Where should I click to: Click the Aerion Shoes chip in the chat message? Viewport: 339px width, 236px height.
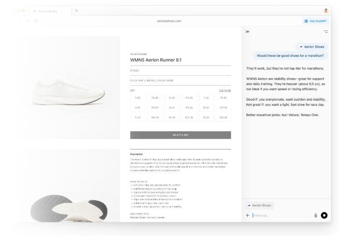coord(312,47)
